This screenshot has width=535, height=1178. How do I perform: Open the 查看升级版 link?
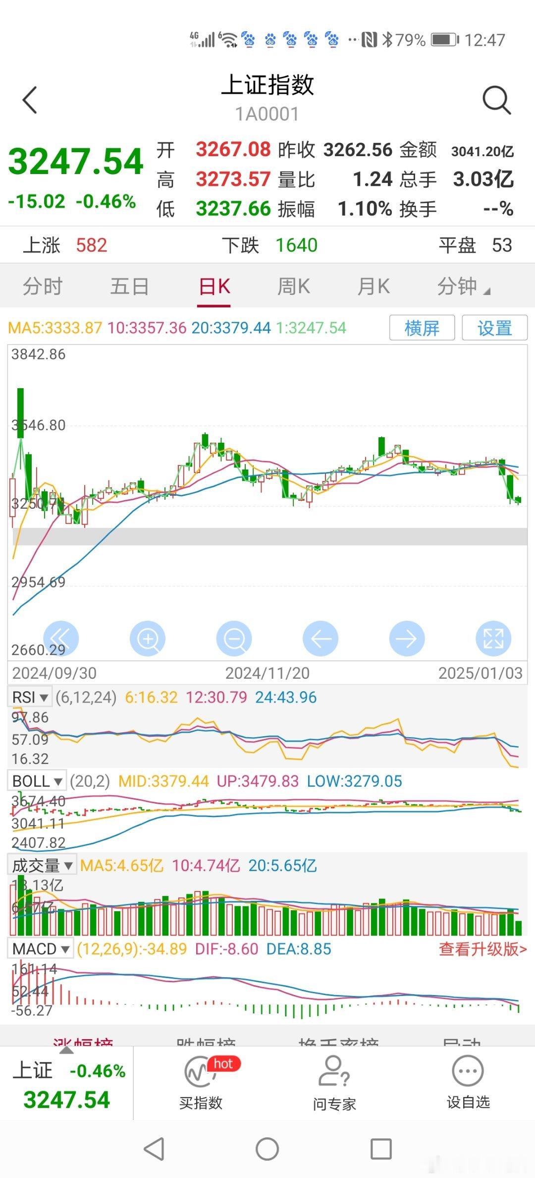(x=482, y=949)
